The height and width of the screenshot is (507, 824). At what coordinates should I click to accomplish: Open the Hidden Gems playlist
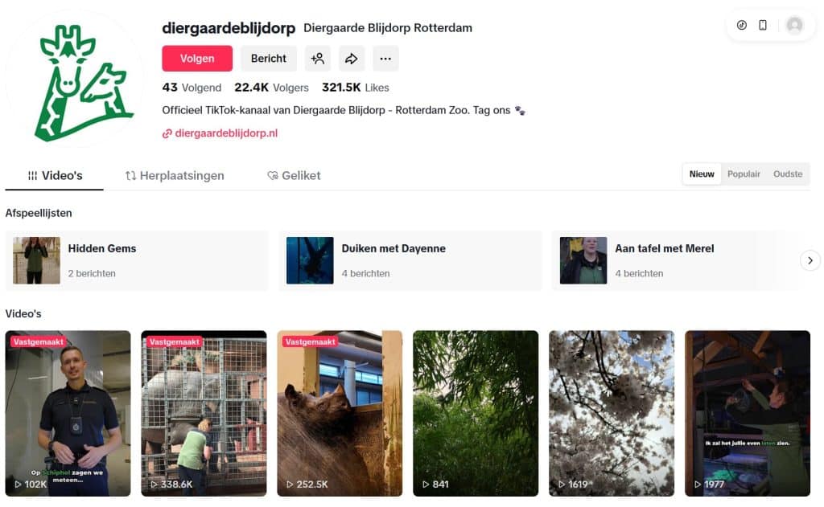137,260
